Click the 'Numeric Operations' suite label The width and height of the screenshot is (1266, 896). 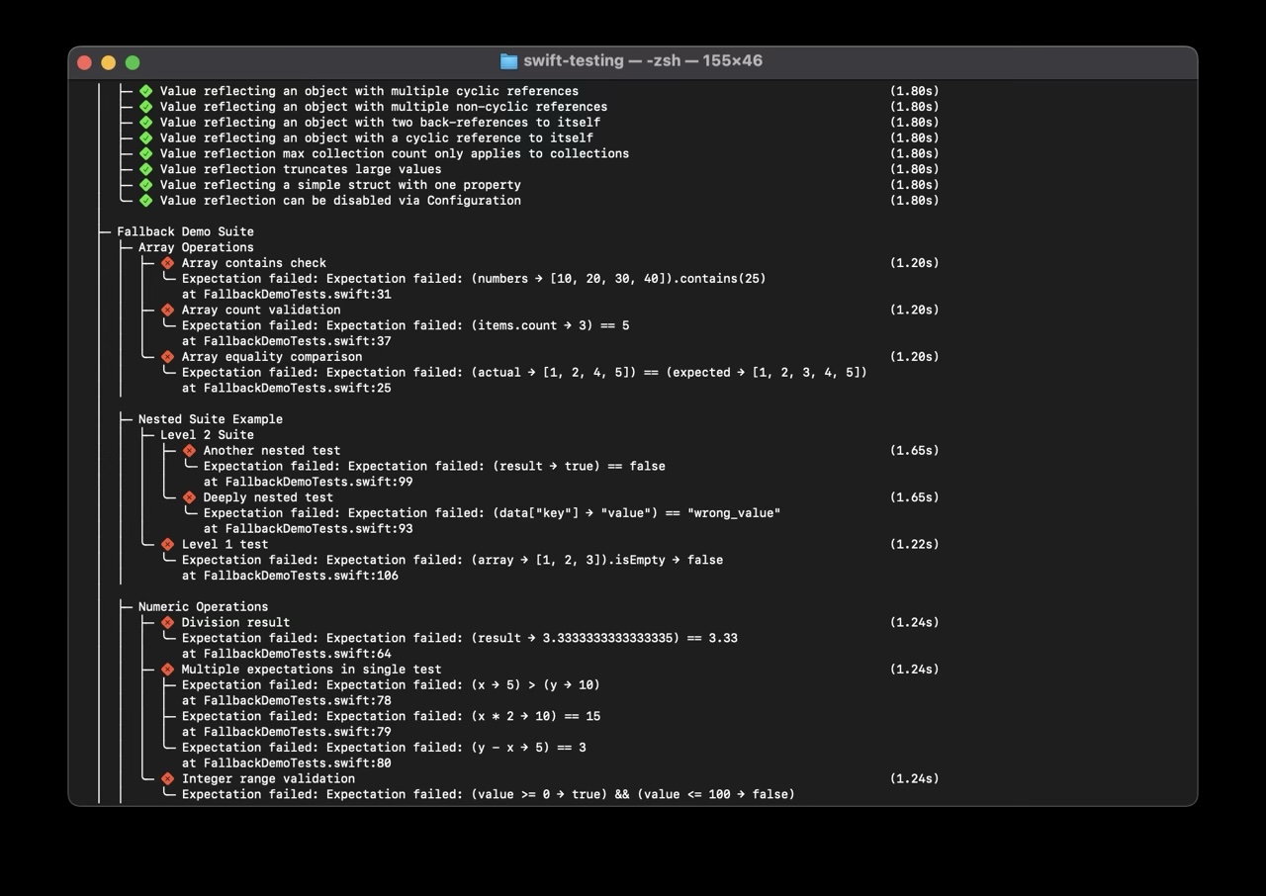click(x=203, y=607)
